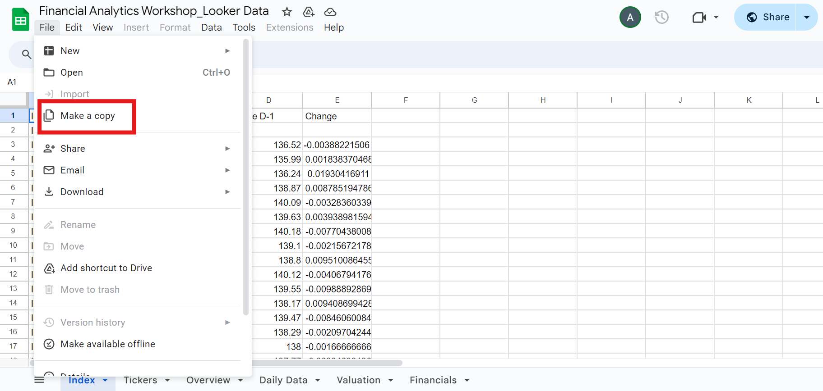Open account avatar A

(x=630, y=18)
